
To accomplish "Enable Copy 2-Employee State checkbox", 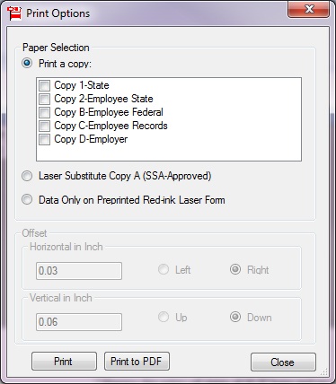I will point(44,100).
